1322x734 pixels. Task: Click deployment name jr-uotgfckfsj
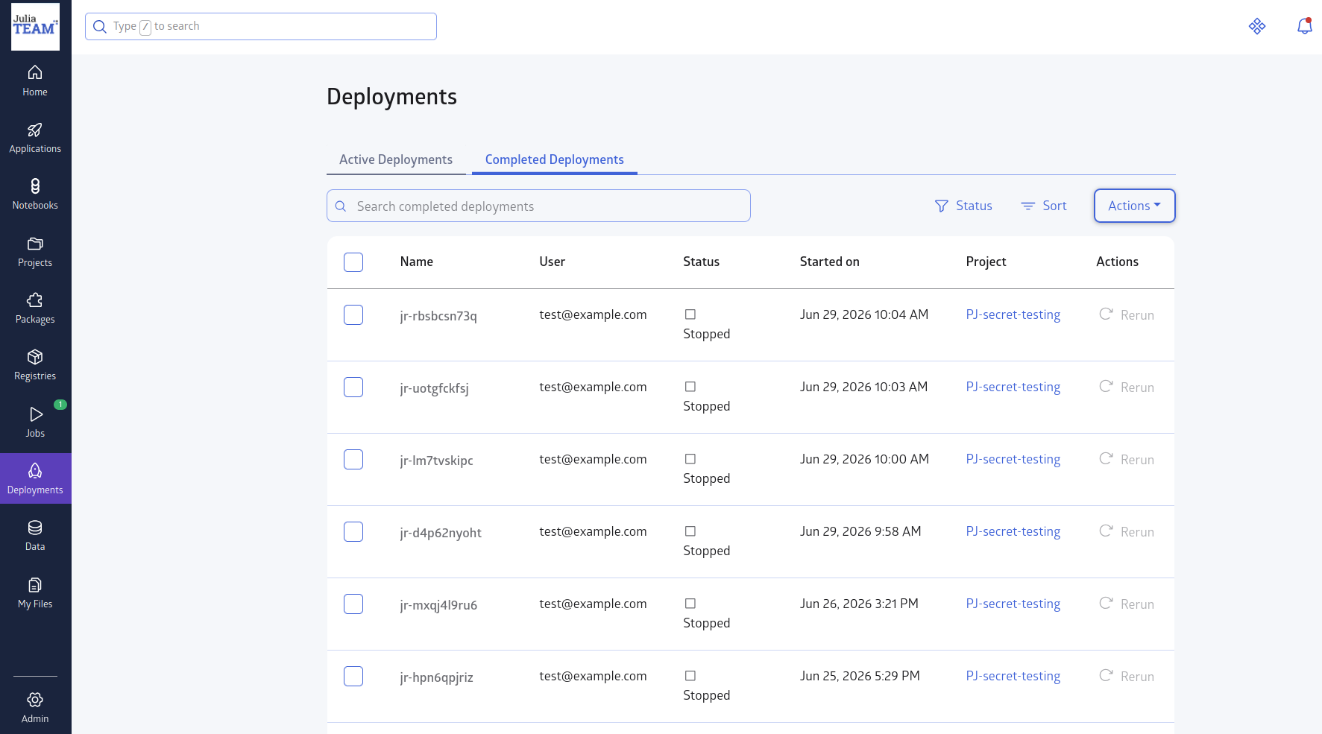click(x=434, y=388)
